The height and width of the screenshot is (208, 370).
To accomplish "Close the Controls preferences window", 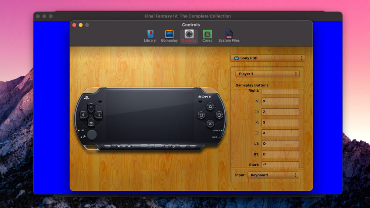I will tap(74, 25).
